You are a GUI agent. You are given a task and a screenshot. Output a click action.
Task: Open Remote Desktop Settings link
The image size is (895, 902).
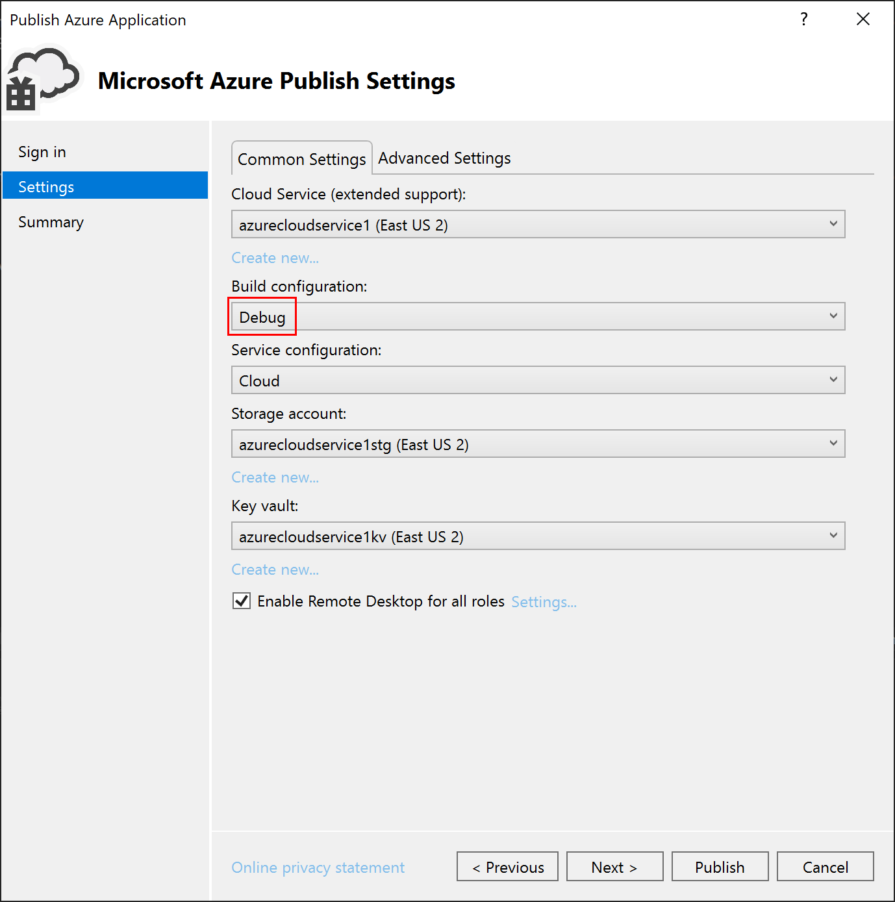(x=544, y=602)
